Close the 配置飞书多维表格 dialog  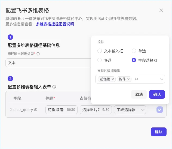tap(161, 10)
